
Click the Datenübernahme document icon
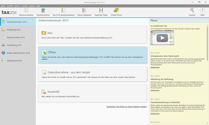(44, 72)
